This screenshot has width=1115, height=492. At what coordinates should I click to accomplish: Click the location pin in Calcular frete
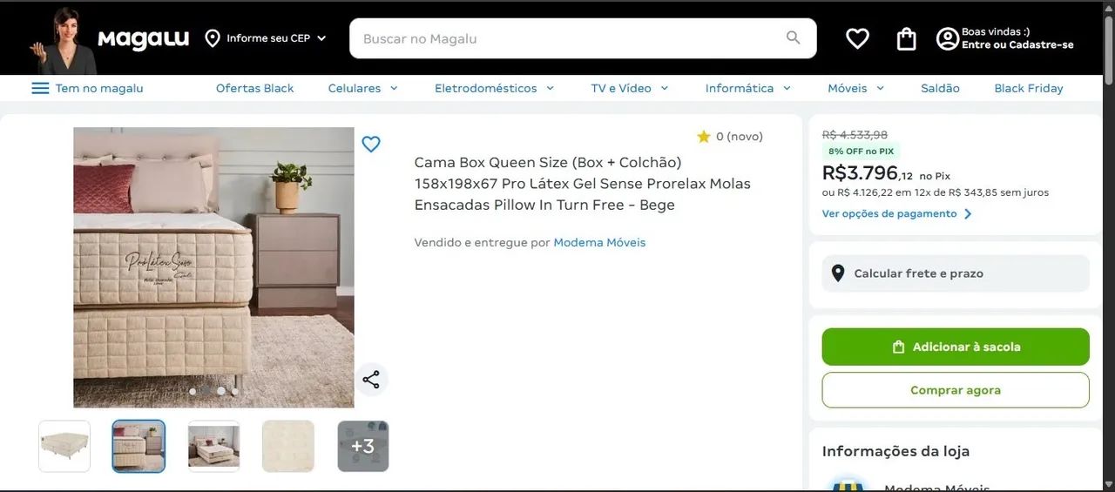pyautogui.click(x=838, y=273)
